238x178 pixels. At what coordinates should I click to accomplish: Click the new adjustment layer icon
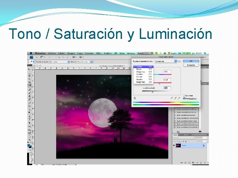(193, 163)
